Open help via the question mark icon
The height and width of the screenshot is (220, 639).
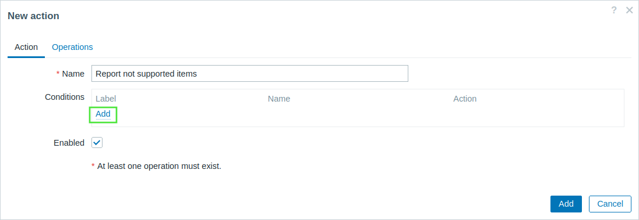tap(614, 10)
